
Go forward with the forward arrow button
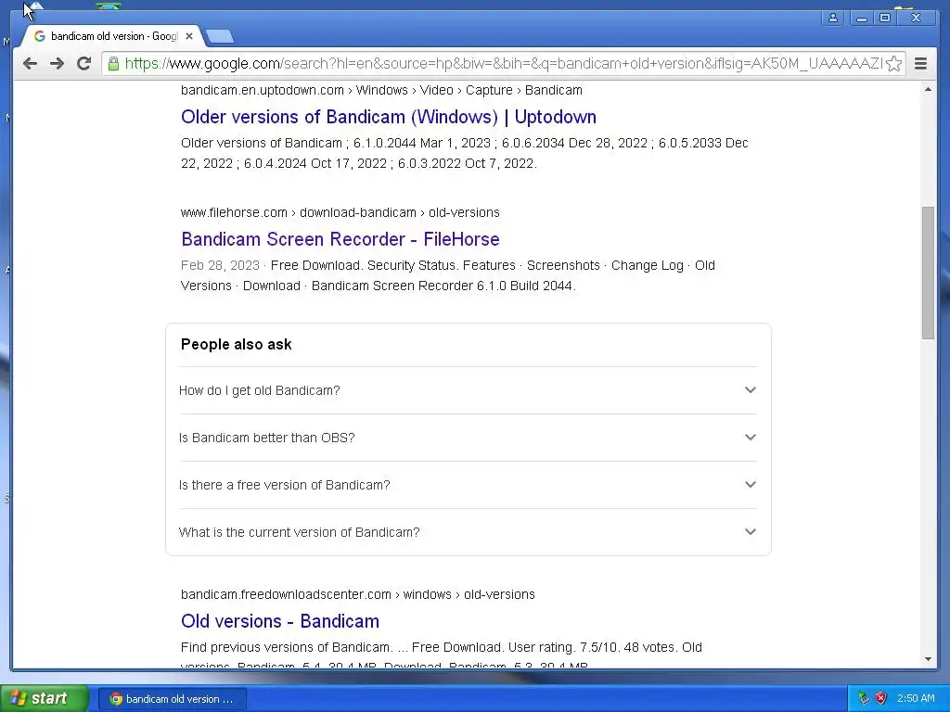tap(57, 63)
